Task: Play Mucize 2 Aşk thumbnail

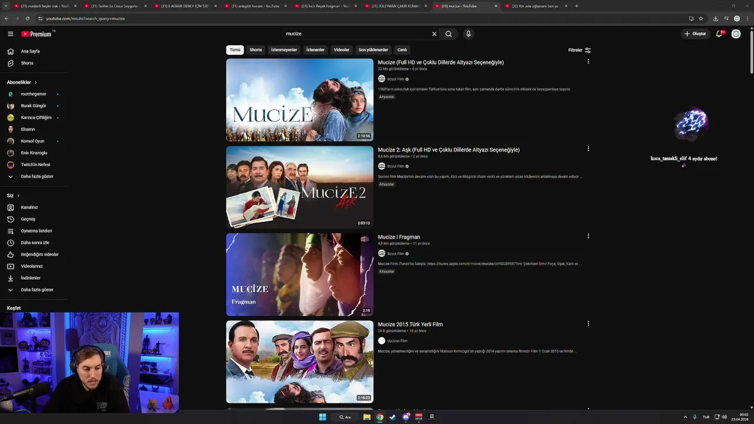Action: click(x=300, y=187)
